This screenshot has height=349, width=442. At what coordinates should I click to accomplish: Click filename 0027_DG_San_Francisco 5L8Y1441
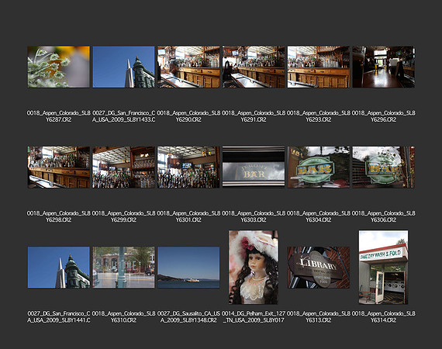(59, 317)
